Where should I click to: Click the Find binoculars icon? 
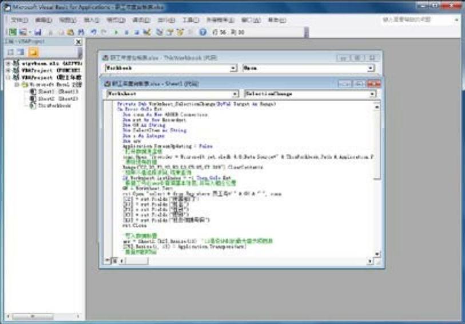click(81, 32)
